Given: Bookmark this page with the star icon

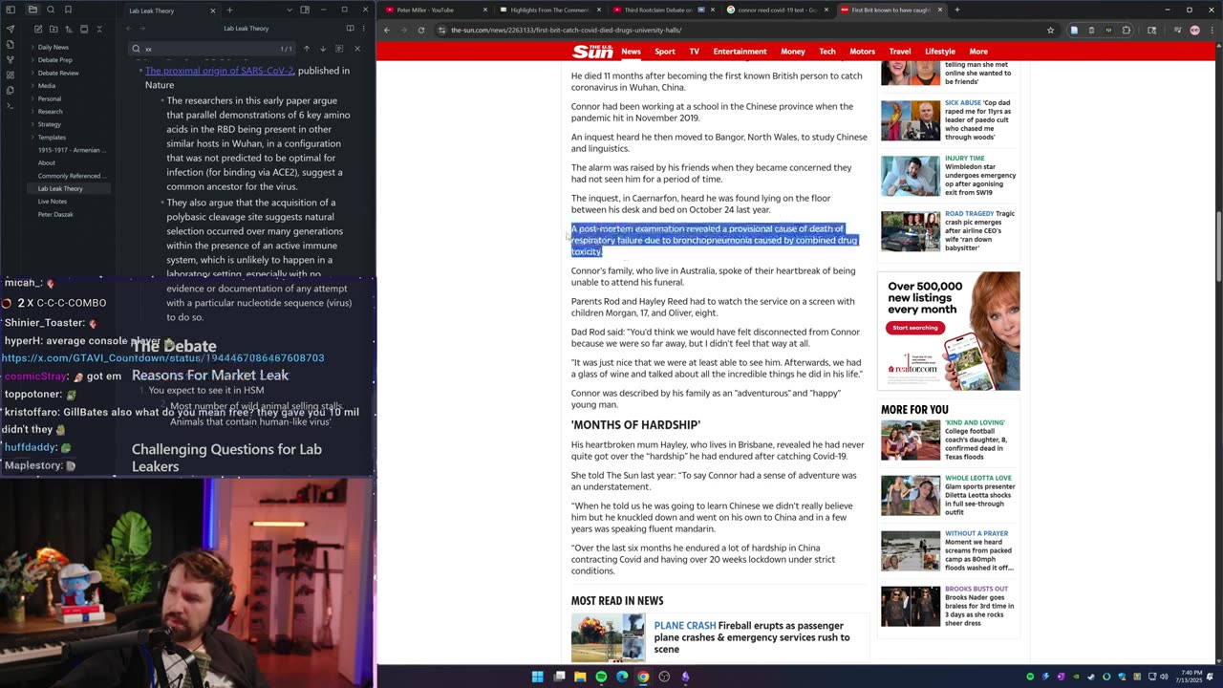Looking at the screenshot, I should tap(1050, 30).
